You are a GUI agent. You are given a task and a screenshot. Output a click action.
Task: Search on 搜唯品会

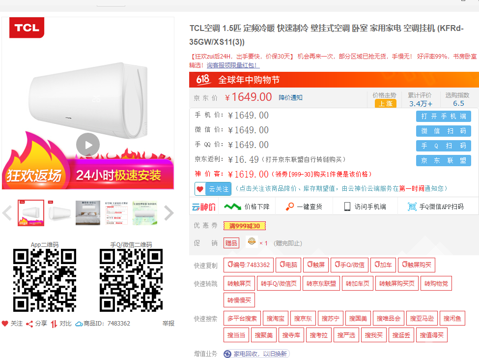(x=389, y=318)
